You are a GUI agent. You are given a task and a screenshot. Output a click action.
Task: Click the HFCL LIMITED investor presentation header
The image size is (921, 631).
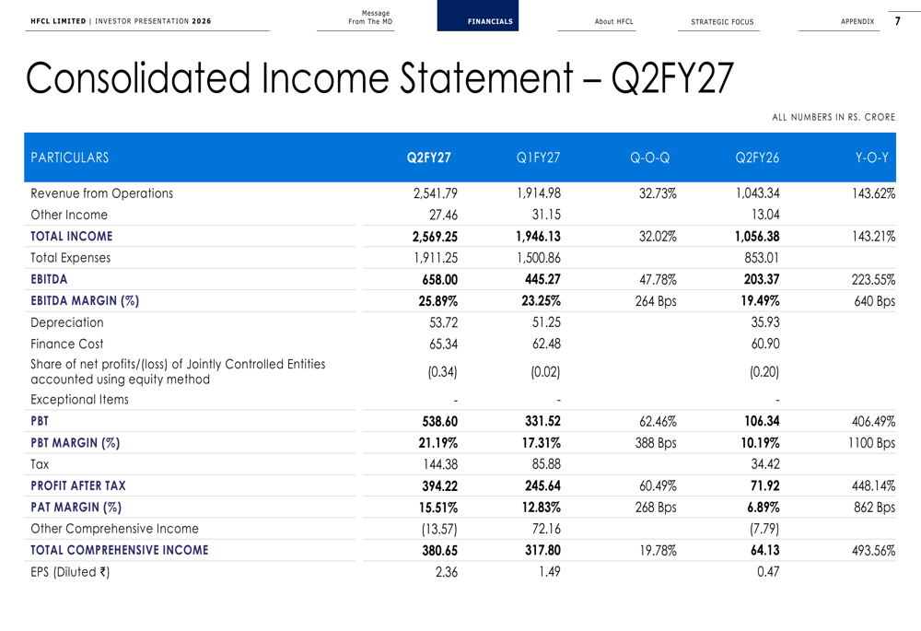pyautogui.click(x=121, y=21)
